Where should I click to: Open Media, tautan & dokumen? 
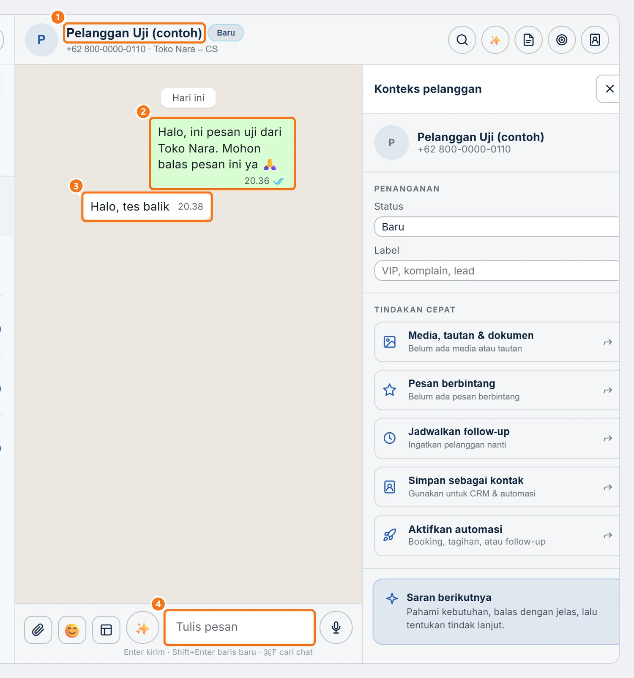click(x=497, y=342)
